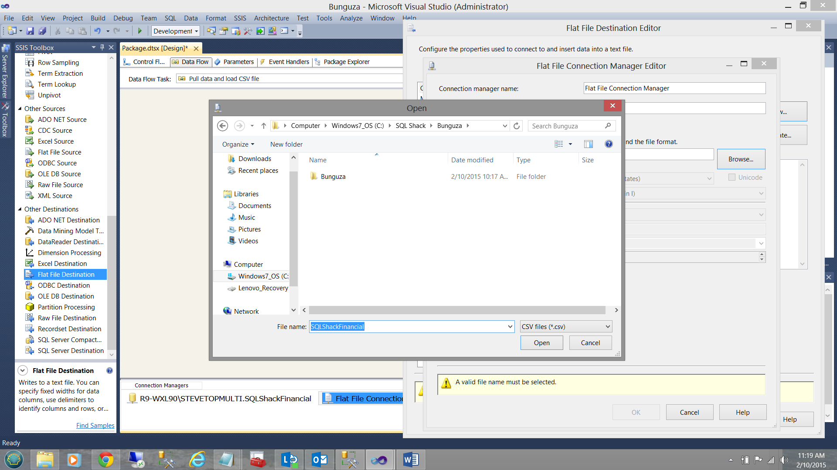The height and width of the screenshot is (470, 837).
Task: Open the SSIS menu
Action: tap(240, 18)
